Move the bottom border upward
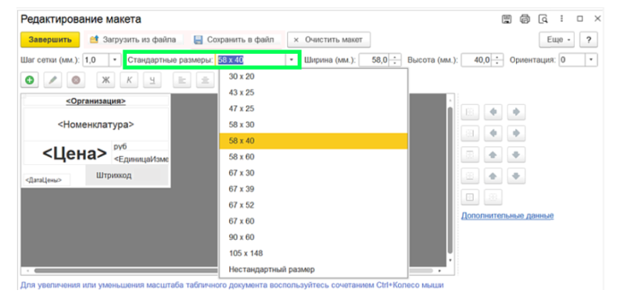Screen dimensions: 620x308 [x=493, y=177]
